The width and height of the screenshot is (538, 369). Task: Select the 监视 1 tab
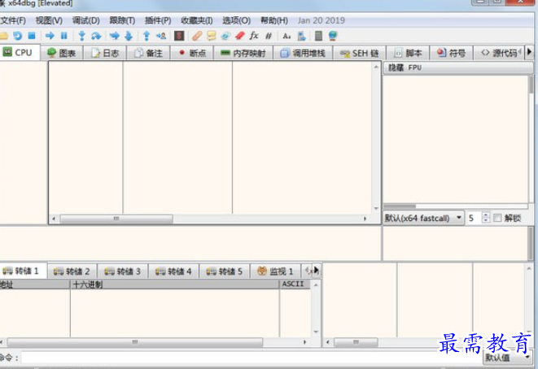tap(276, 271)
